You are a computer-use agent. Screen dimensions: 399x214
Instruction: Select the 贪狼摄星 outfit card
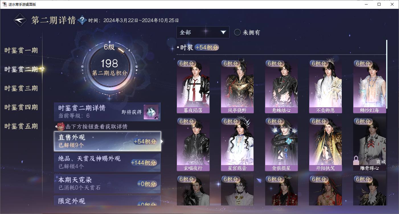(x=281, y=144)
